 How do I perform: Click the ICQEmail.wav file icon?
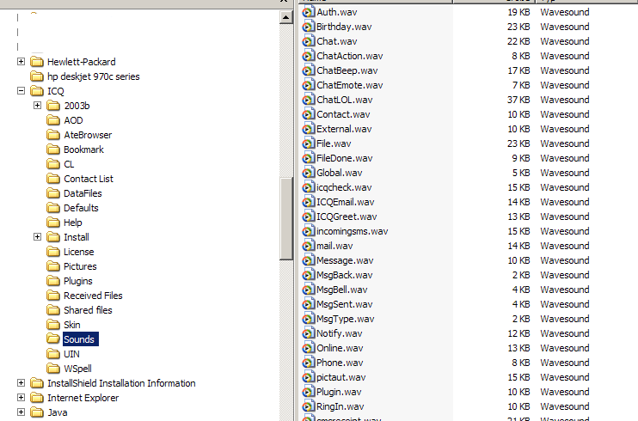(309, 202)
